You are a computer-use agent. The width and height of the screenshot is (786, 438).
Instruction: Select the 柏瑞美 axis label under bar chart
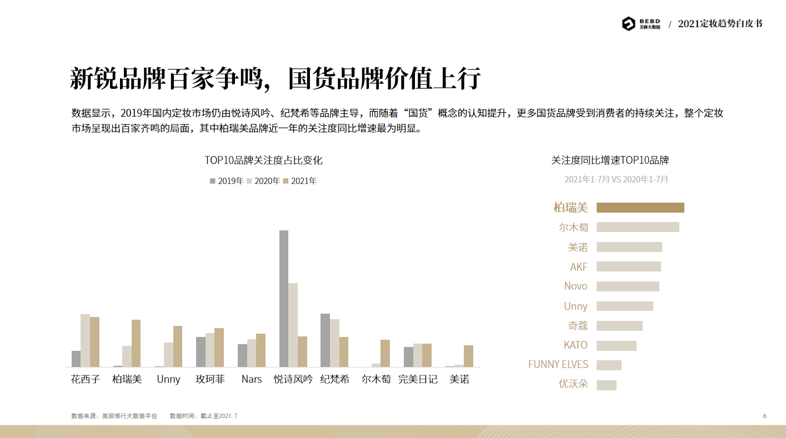pyautogui.click(x=127, y=379)
